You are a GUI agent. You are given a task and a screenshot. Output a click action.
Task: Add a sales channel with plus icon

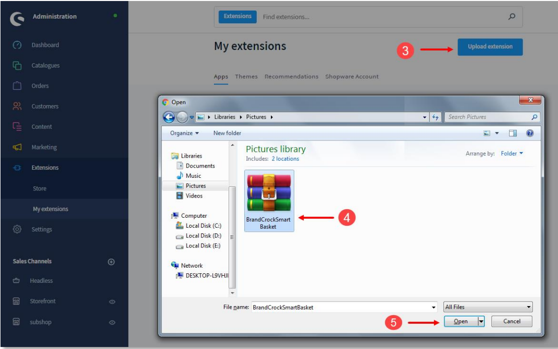111,262
